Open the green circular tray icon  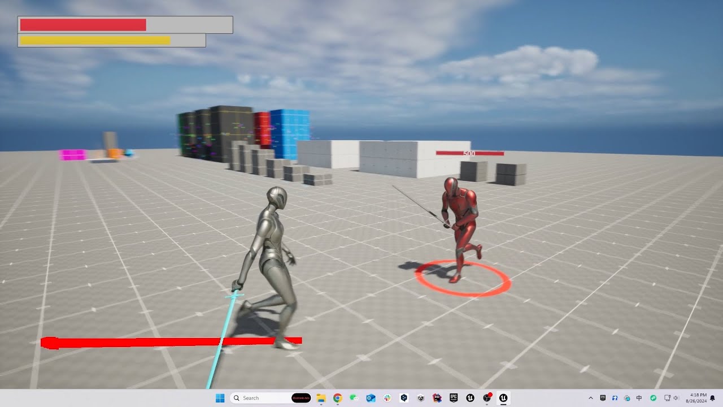point(653,398)
